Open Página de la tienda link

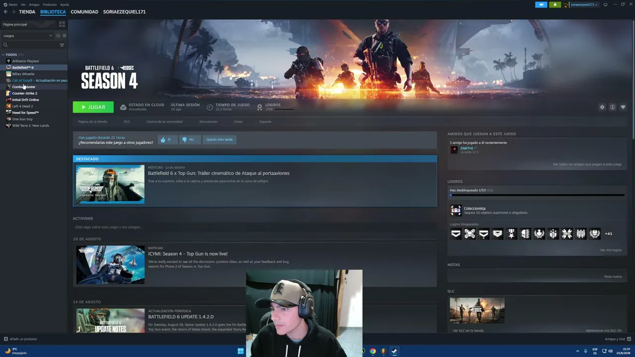[x=93, y=121]
